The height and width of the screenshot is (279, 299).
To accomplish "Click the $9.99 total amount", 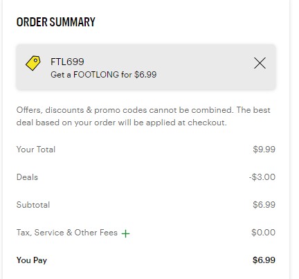I will tap(264, 150).
